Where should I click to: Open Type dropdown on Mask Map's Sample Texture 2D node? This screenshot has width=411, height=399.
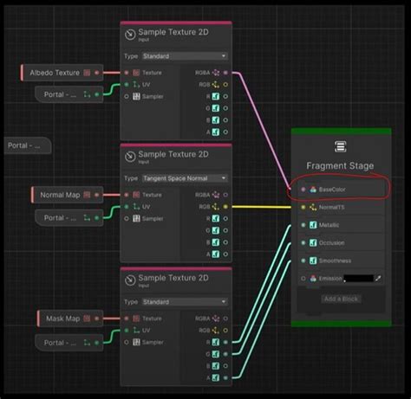[185, 302]
